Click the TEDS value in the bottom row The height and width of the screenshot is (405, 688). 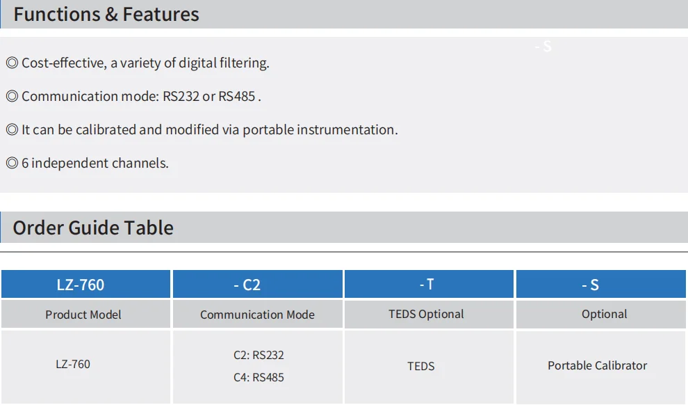(x=420, y=366)
